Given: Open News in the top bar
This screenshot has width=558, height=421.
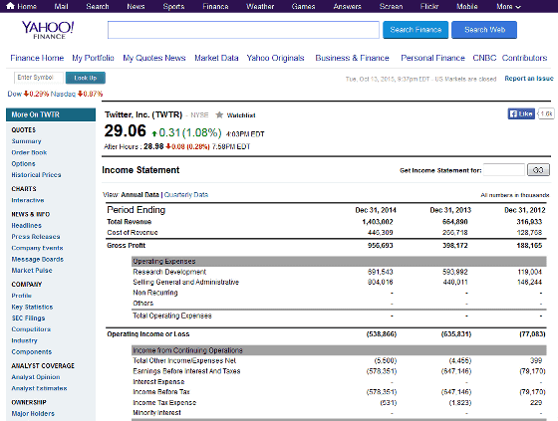Looking at the screenshot, I should tap(136, 6).
